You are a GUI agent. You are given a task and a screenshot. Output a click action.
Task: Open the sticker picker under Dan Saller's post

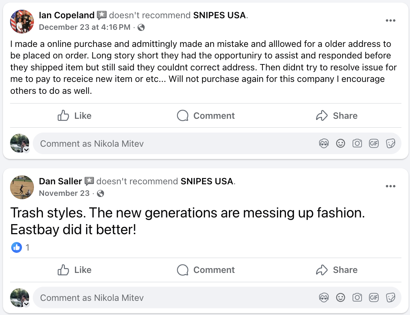[x=391, y=297]
